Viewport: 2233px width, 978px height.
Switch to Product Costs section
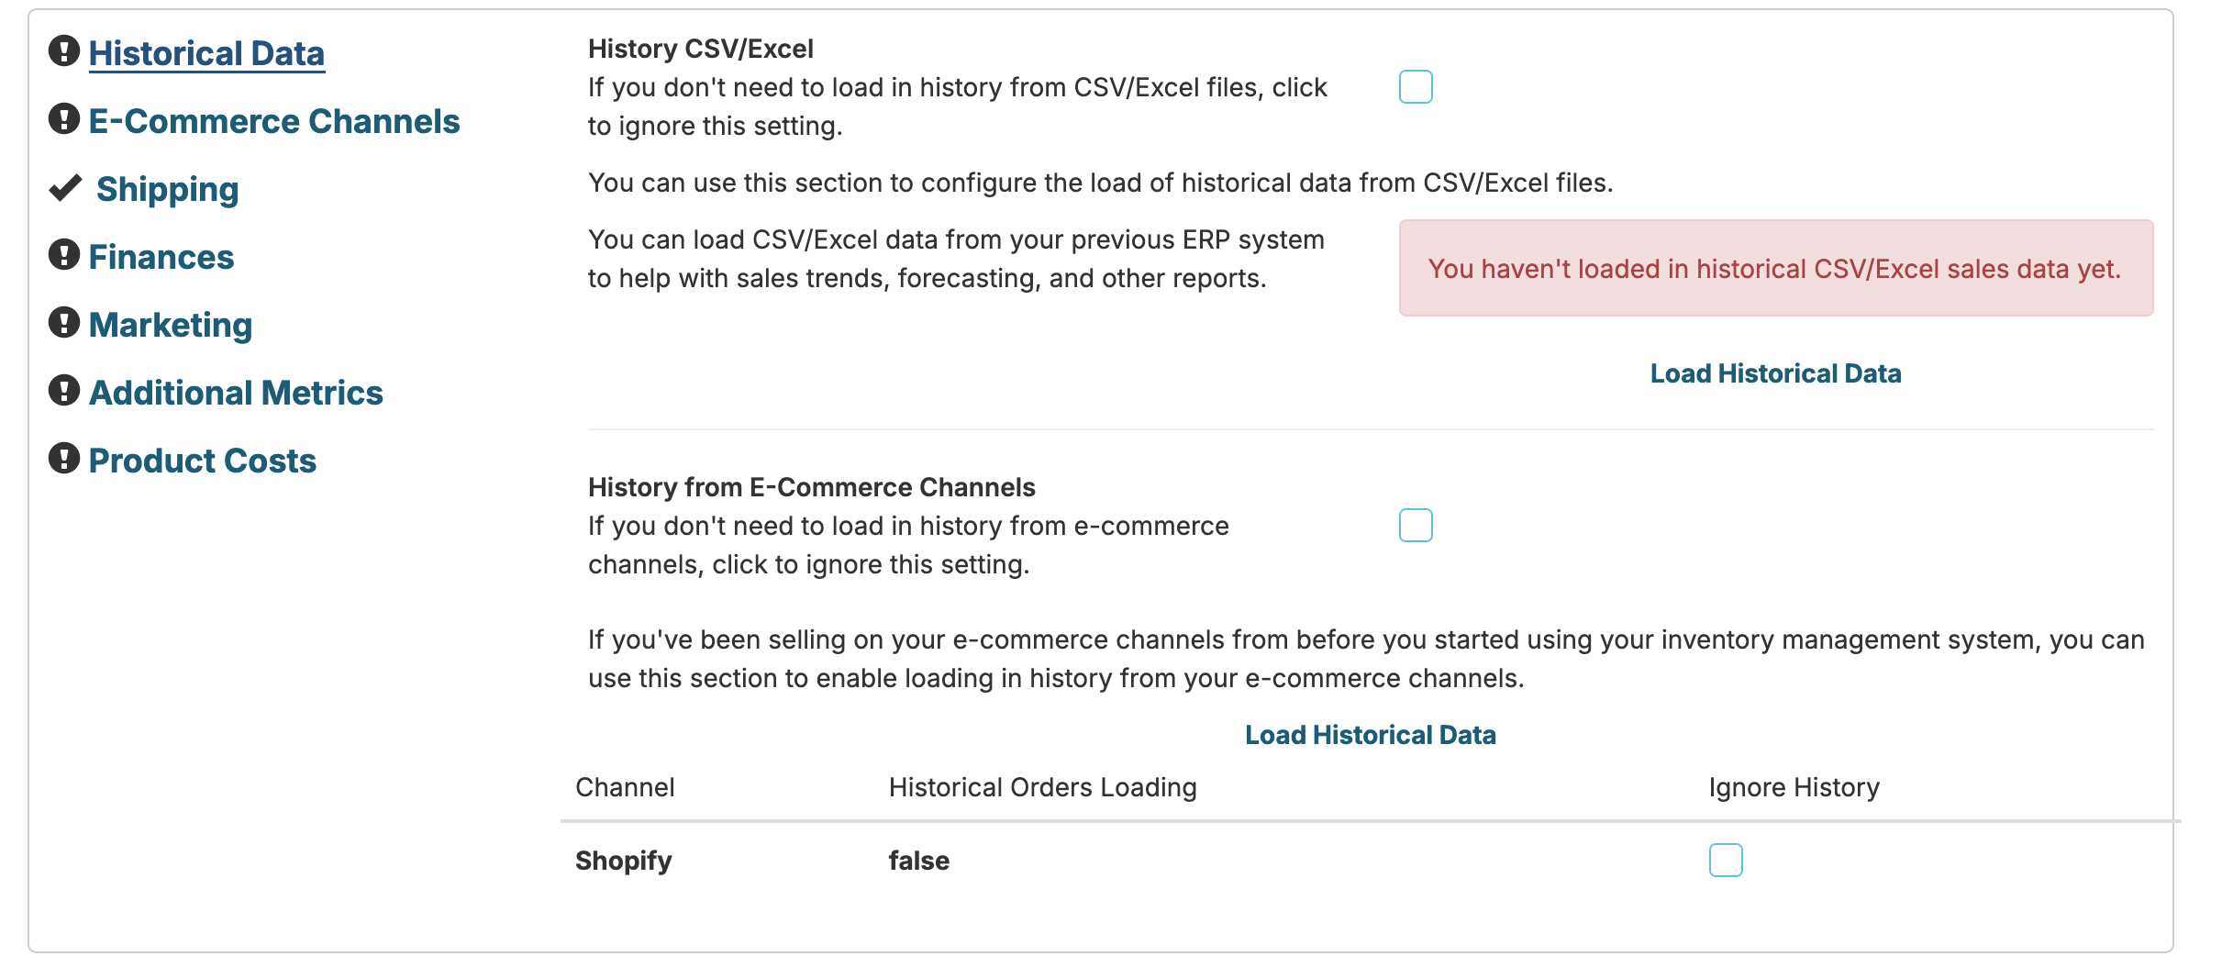pyautogui.click(x=203, y=461)
